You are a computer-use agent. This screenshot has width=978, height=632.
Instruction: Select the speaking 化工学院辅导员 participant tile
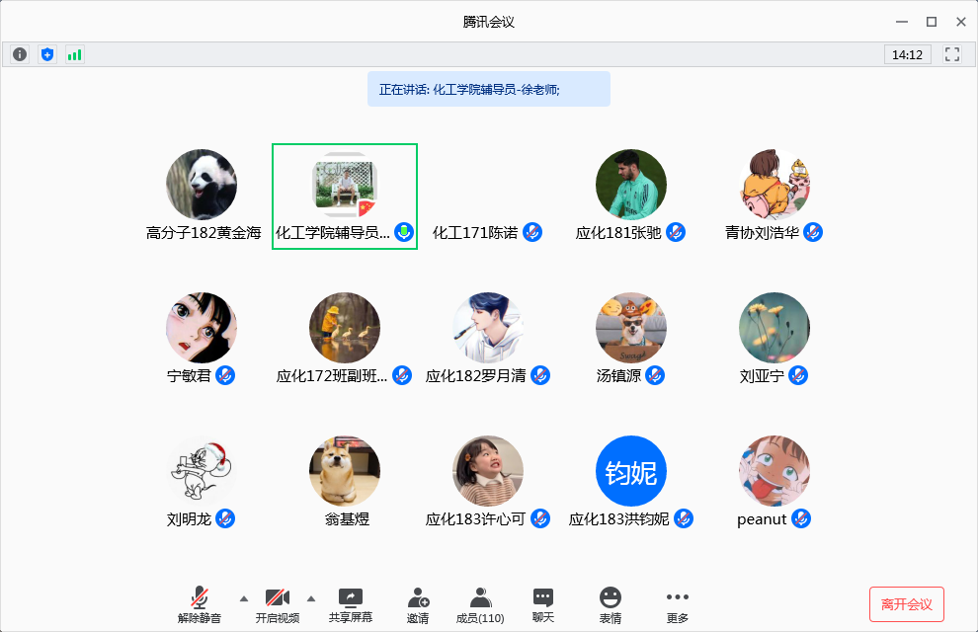coord(345,197)
